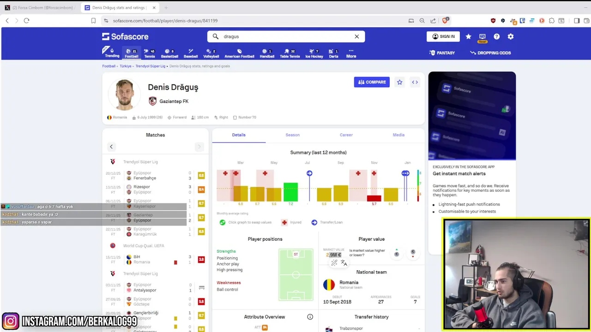The height and width of the screenshot is (332, 591).
Task: Open a new browser tab
Action: pyautogui.click(x=166, y=7)
